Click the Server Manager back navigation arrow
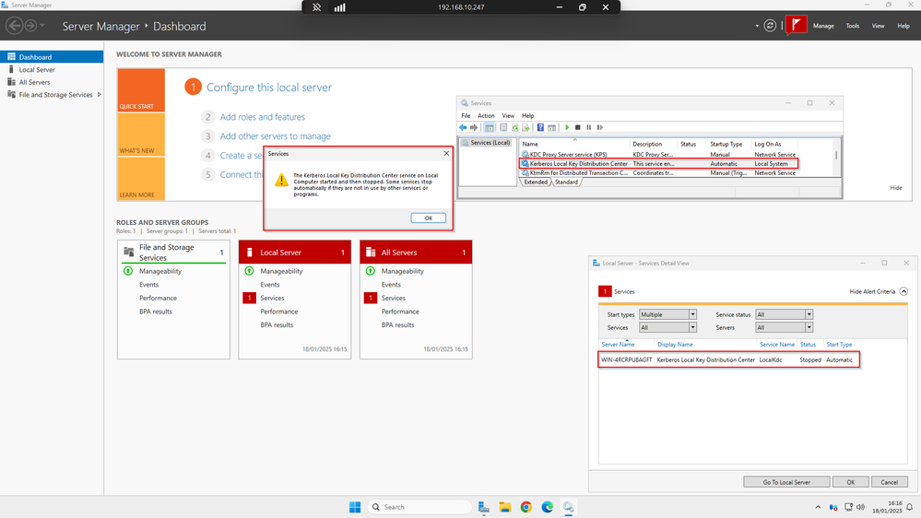 coord(15,26)
